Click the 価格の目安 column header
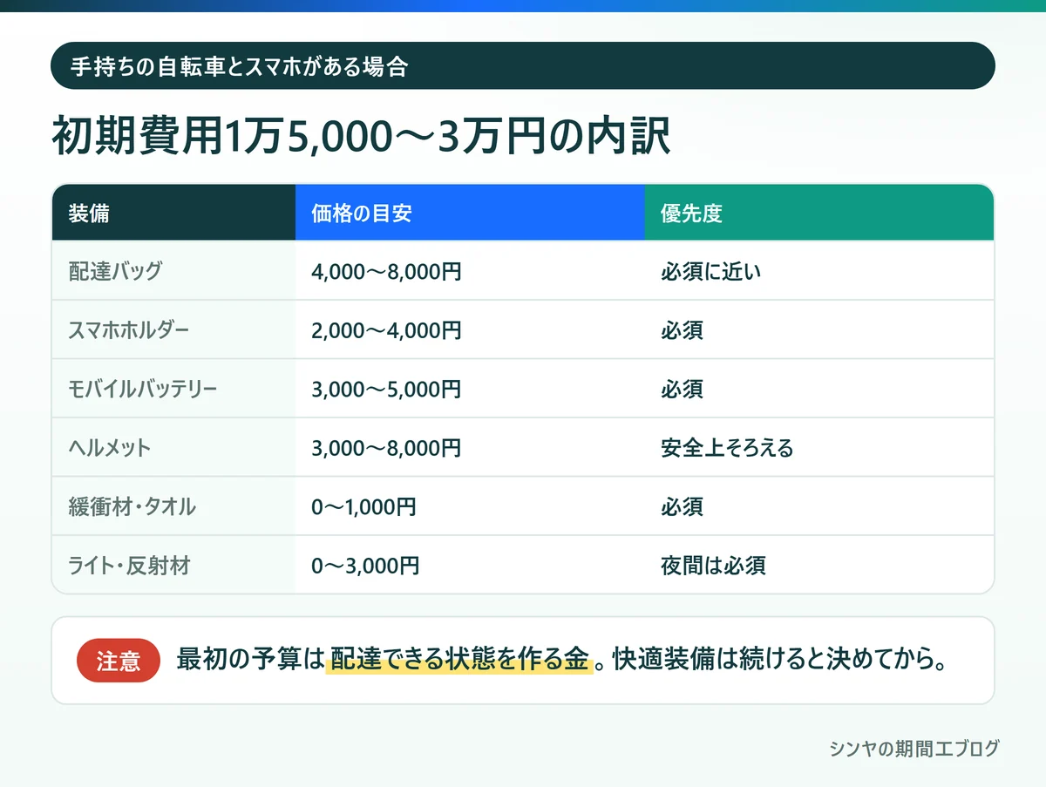 click(470, 213)
